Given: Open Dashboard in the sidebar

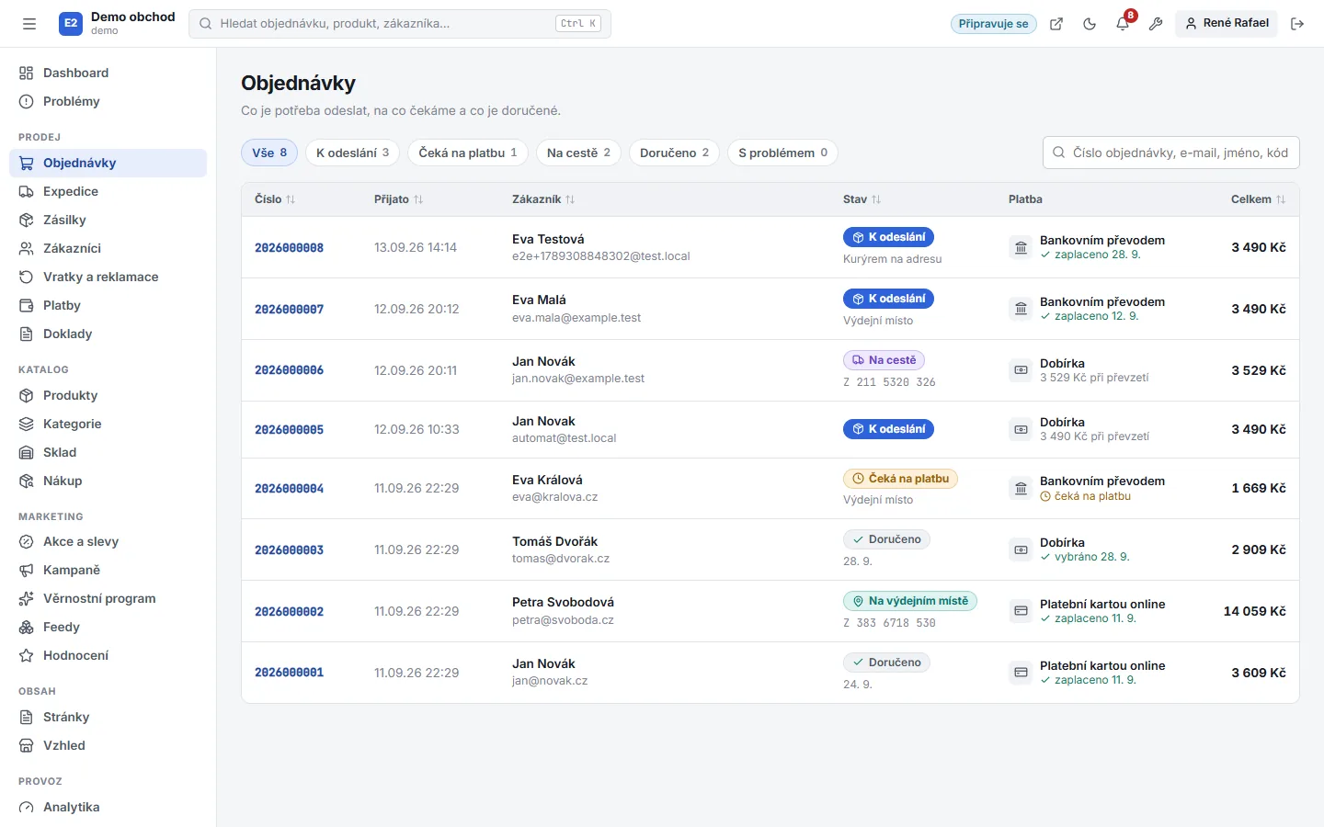Looking at the screenshot, I should (x=108, y=73).
